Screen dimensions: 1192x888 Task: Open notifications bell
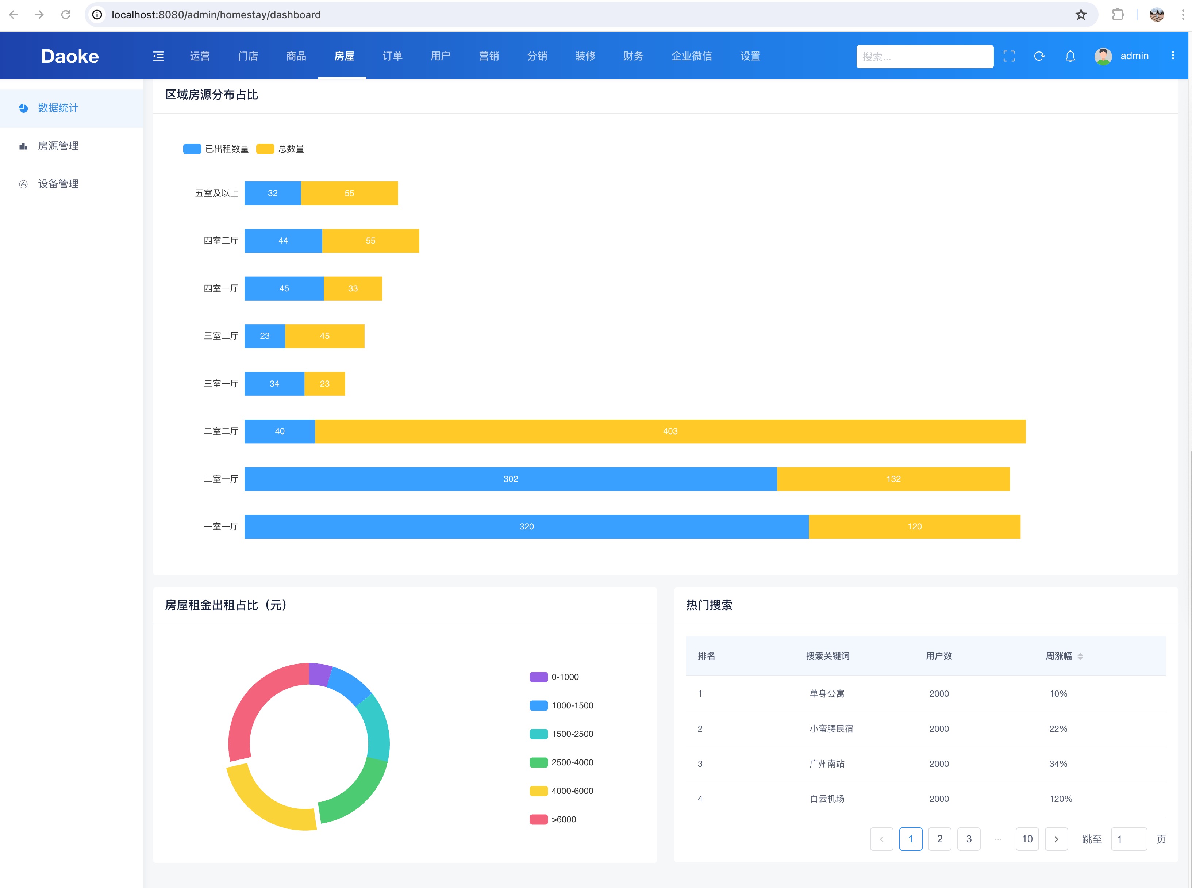tap(1070, 56)
